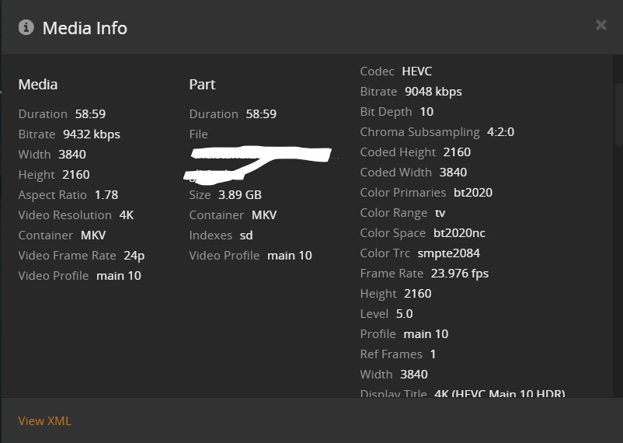Click the HEVC codec value
Image resolution: width=623 pixels, height=443 pixels.
coord(417,71)
